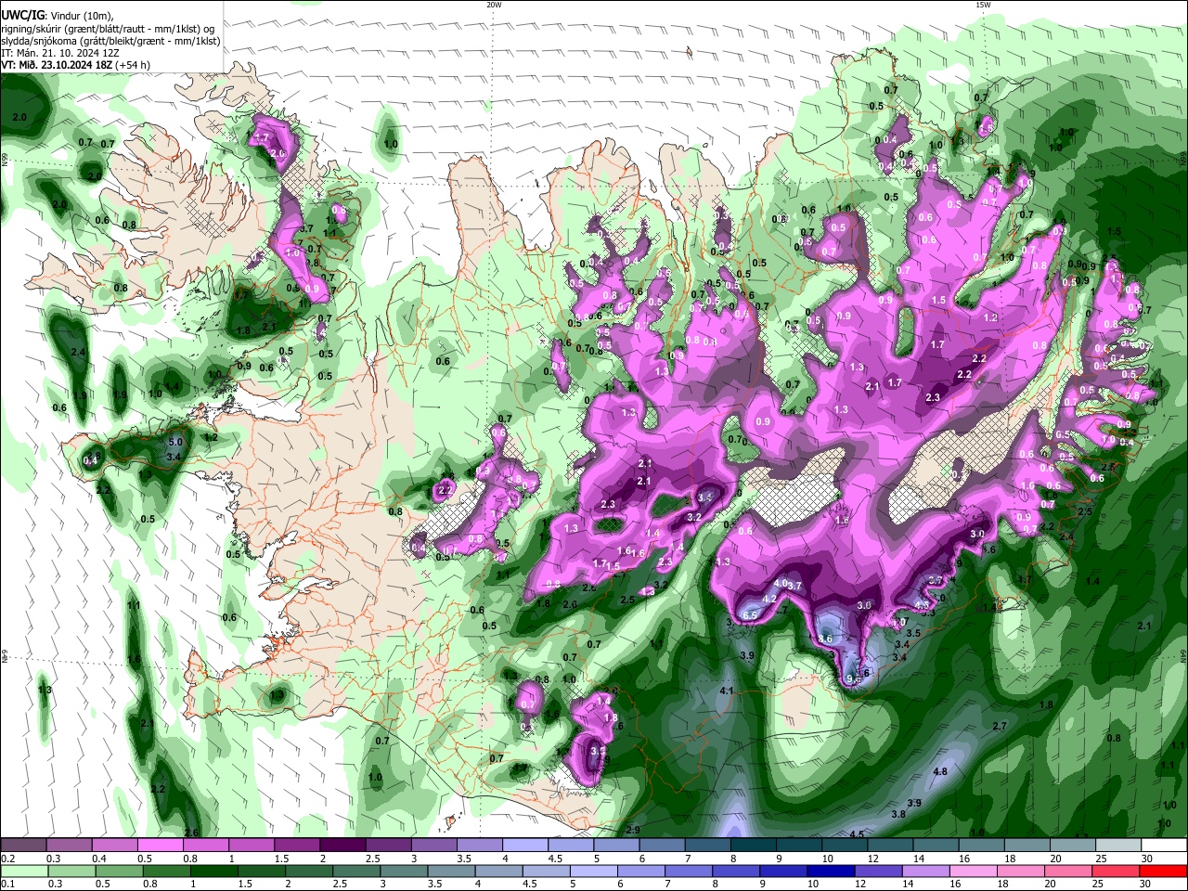Click the '20W' longitude label
The height and width of the screenshot is (891, 1188).
click(494, 5)
